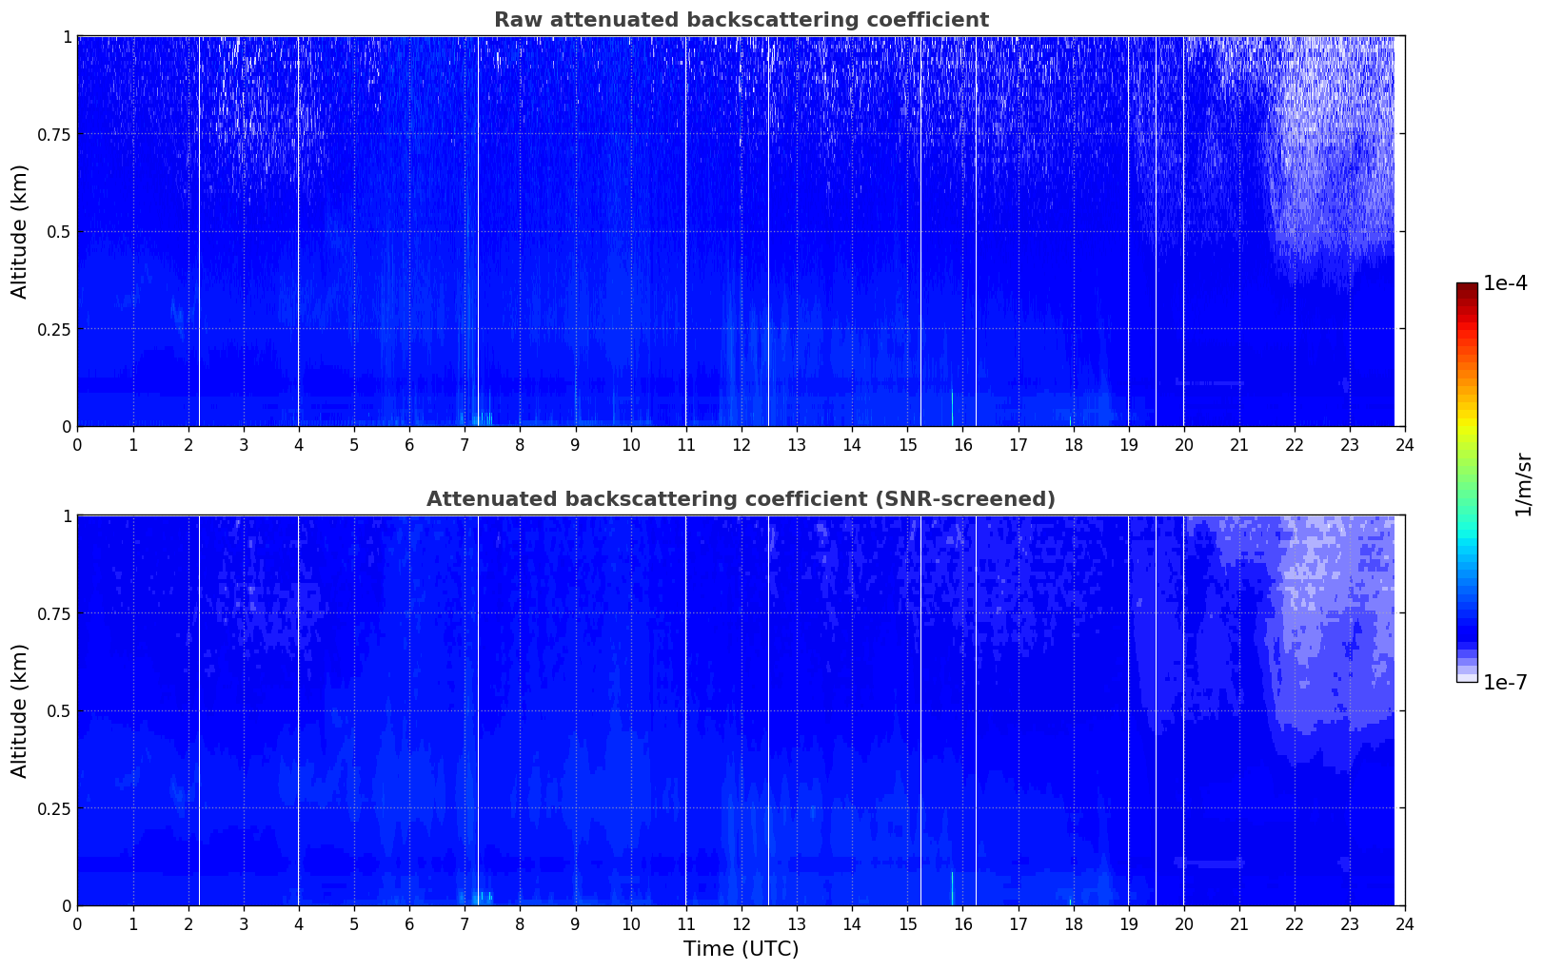
Task: Click the '1e-4' colorbar maximum label
Action: (x=1505, y=283)
